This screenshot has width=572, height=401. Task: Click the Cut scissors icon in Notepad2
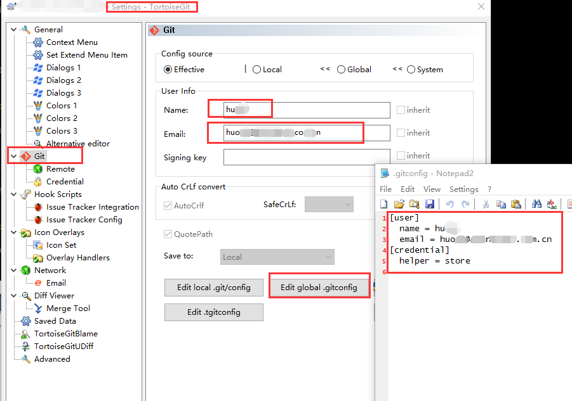[486, 204]
